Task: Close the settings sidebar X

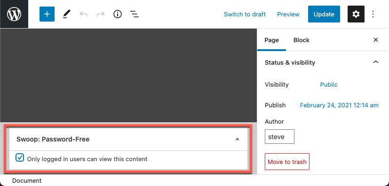Action: point(376,40)
